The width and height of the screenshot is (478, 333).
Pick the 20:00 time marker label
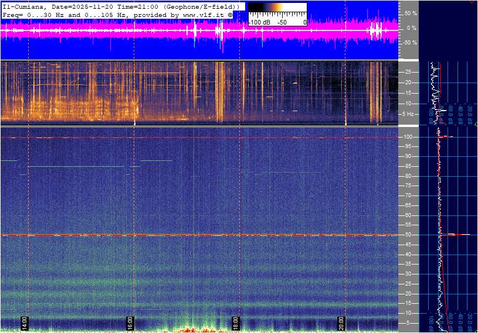point(341,322)
